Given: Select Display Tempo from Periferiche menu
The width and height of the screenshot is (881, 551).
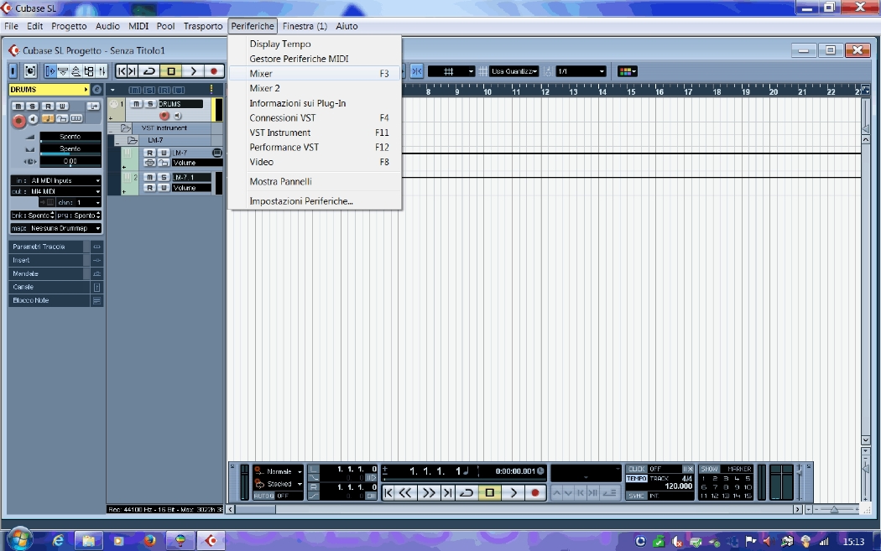Looking at the screenshot, I should [315, 44].
